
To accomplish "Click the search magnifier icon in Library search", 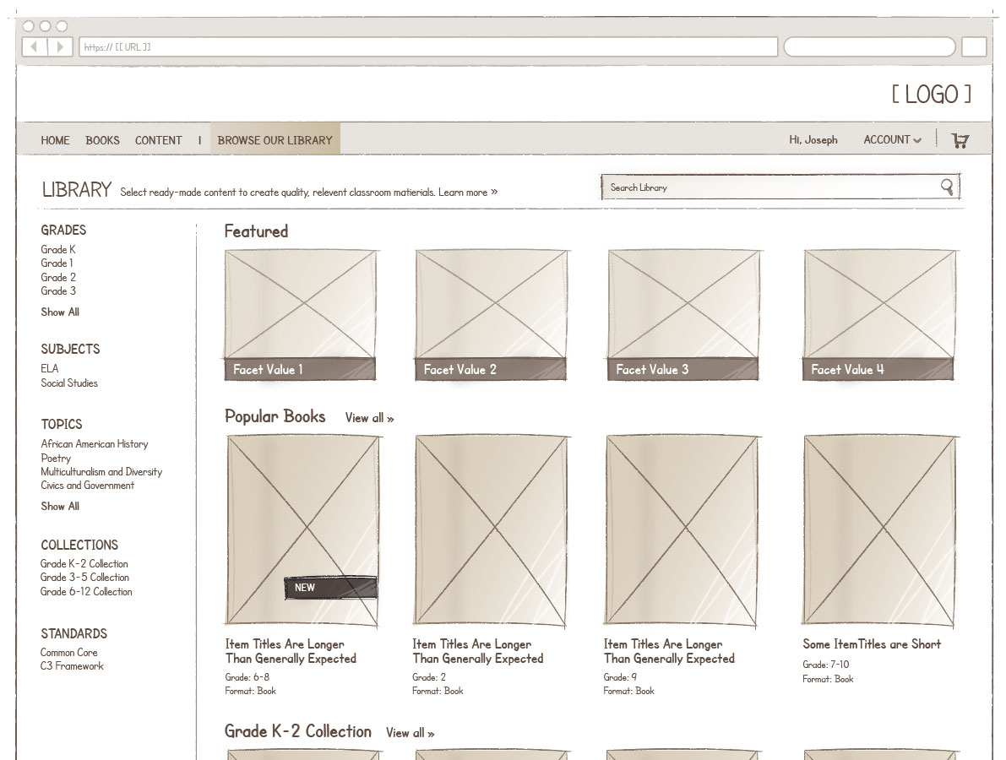I will point(949,187).
